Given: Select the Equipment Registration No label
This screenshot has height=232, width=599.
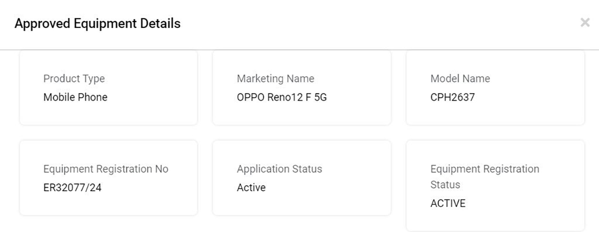Looking at the screenshot, I should point(106,169).
